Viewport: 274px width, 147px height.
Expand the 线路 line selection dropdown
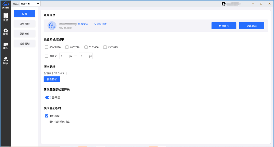tap(30, 4)
